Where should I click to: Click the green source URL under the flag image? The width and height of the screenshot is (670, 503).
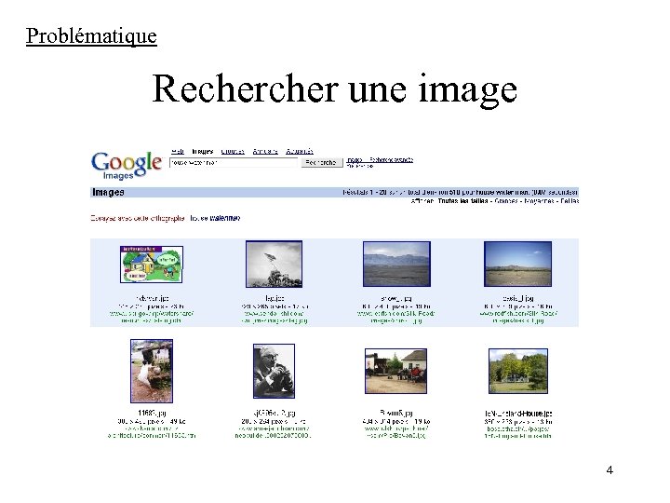tap(275, 317)
